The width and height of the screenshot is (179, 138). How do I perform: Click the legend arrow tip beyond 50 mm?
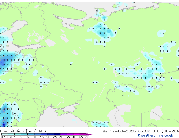click(89, 135)
